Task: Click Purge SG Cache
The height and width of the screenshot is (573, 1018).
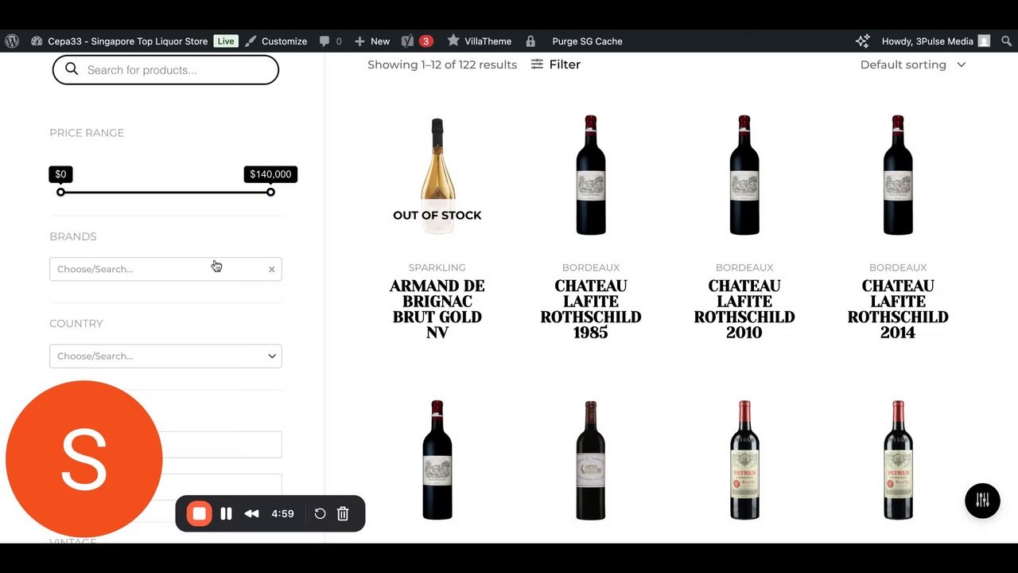Action: pyautogui.click(x=587, y=41)
